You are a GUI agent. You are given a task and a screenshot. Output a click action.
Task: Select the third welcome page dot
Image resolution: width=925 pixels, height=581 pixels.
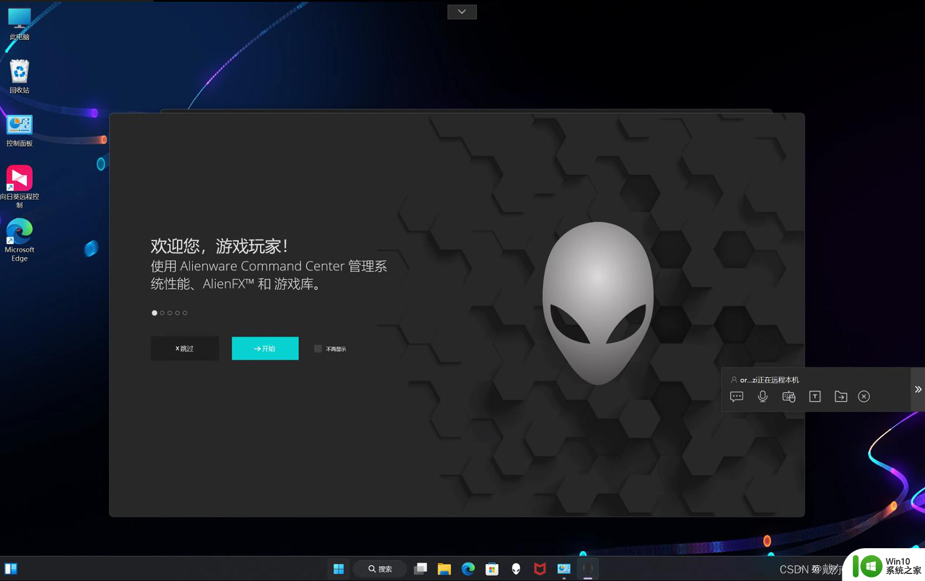click(x=170, y=313)
